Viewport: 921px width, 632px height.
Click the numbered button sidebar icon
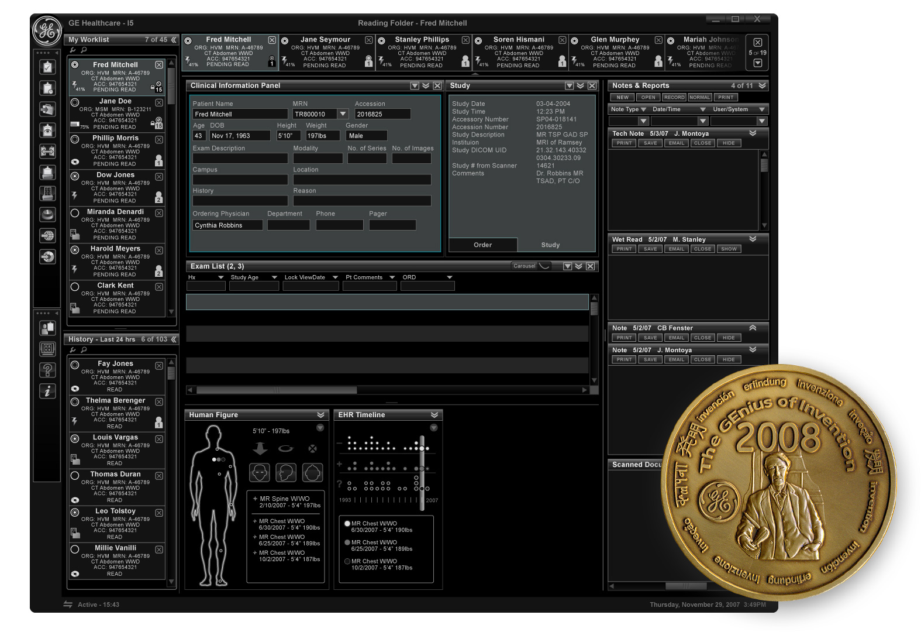point(47,214)
